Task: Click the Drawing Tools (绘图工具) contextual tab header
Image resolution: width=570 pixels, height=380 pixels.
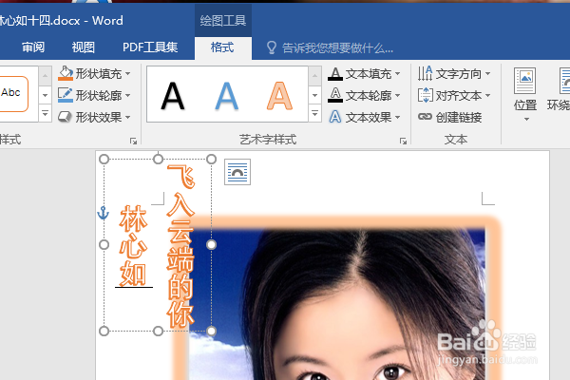Action: [x=223, y=21]
